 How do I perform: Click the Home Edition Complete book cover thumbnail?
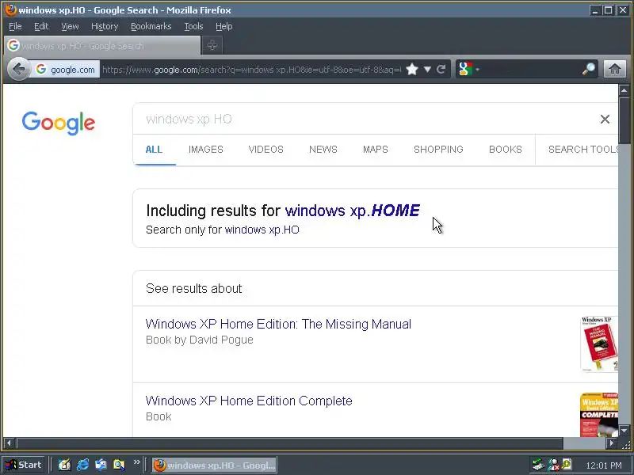click(599, 414)
